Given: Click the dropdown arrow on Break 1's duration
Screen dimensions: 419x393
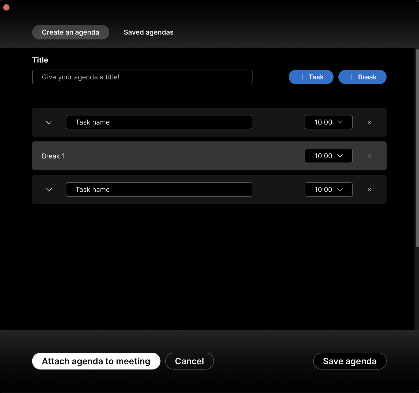Looking at the screenshot, I should 341,156.
